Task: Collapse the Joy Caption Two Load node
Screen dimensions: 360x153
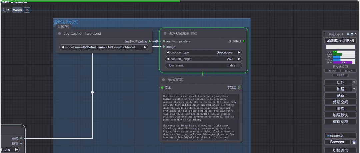Action: tap(60, 34)
